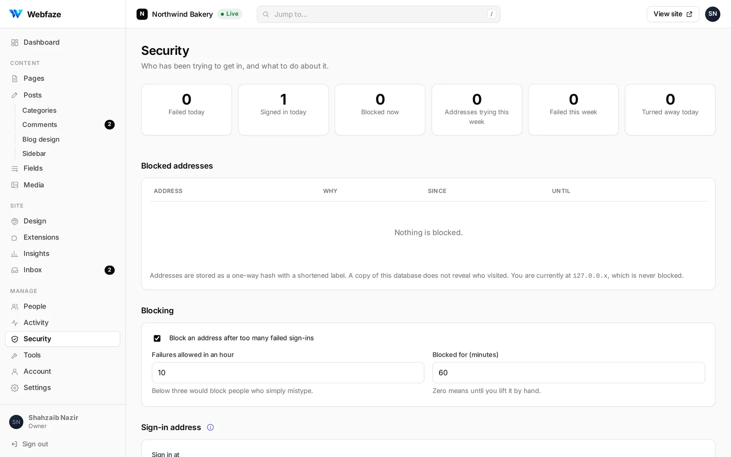Click the Extensions puzzle icon

point(15,238)
